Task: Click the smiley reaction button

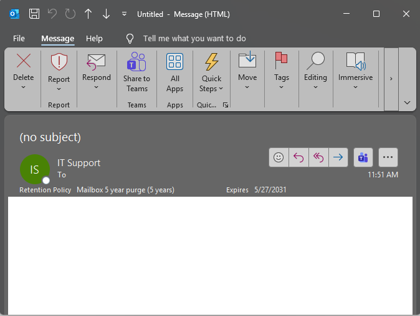Action: click(x=279, y=157)
